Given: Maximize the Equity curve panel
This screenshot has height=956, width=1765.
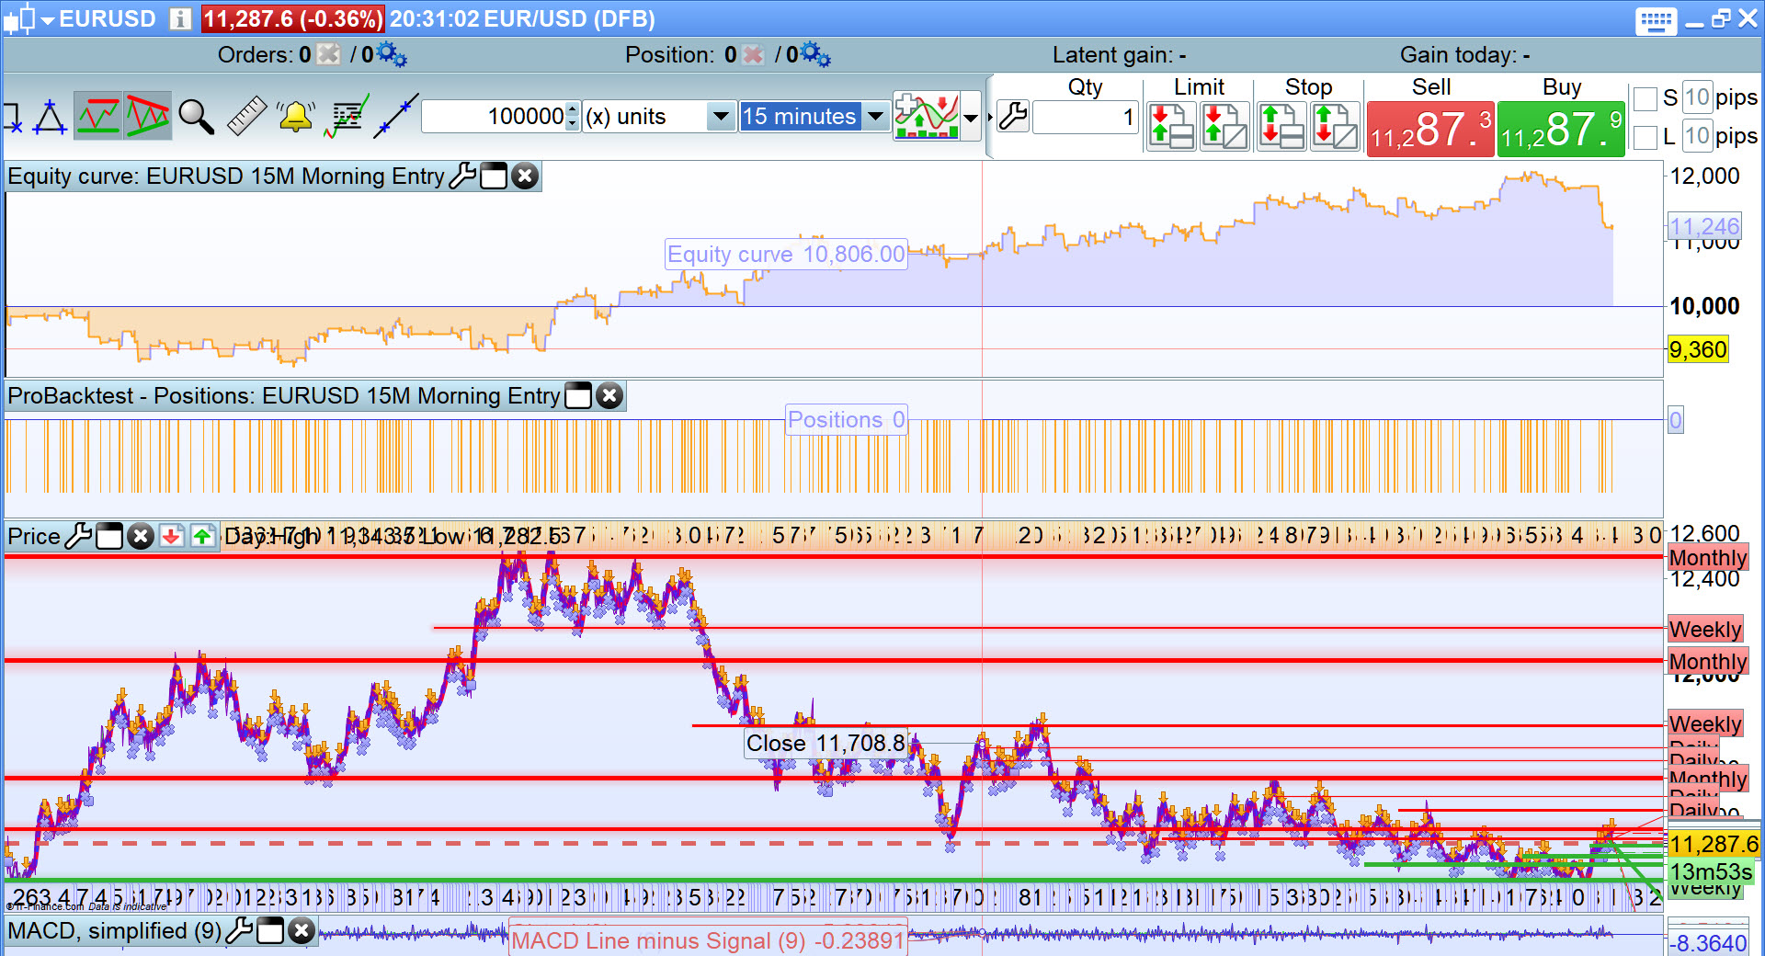Looking at the screenshot, I should click(494, 176).
